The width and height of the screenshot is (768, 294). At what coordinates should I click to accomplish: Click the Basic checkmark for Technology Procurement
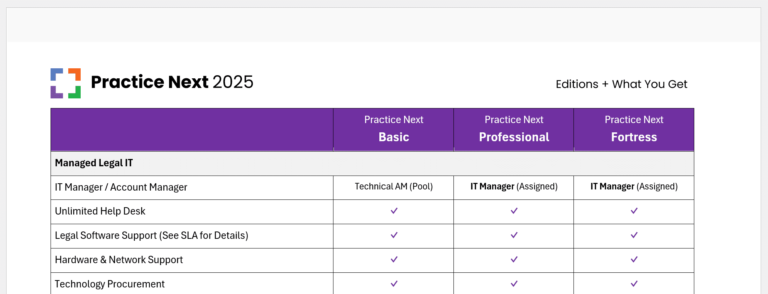pos(394,284)
